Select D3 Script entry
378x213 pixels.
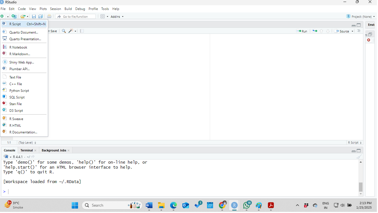pyautogui.click(x=24, y=111)
